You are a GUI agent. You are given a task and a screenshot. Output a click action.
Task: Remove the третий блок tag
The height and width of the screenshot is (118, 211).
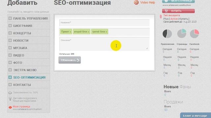pyautogui.click(x=106, y=32)
